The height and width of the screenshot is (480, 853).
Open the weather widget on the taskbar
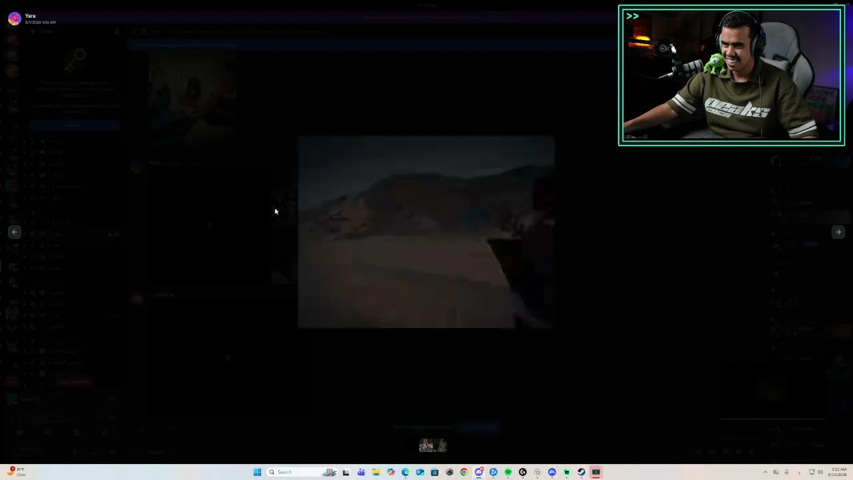click(x=17, y=472)
